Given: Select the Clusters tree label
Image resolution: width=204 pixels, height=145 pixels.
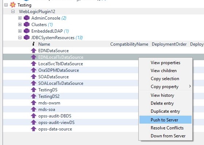Looking at the screenshot, I should pyautogui.click(x=39, y=25).
